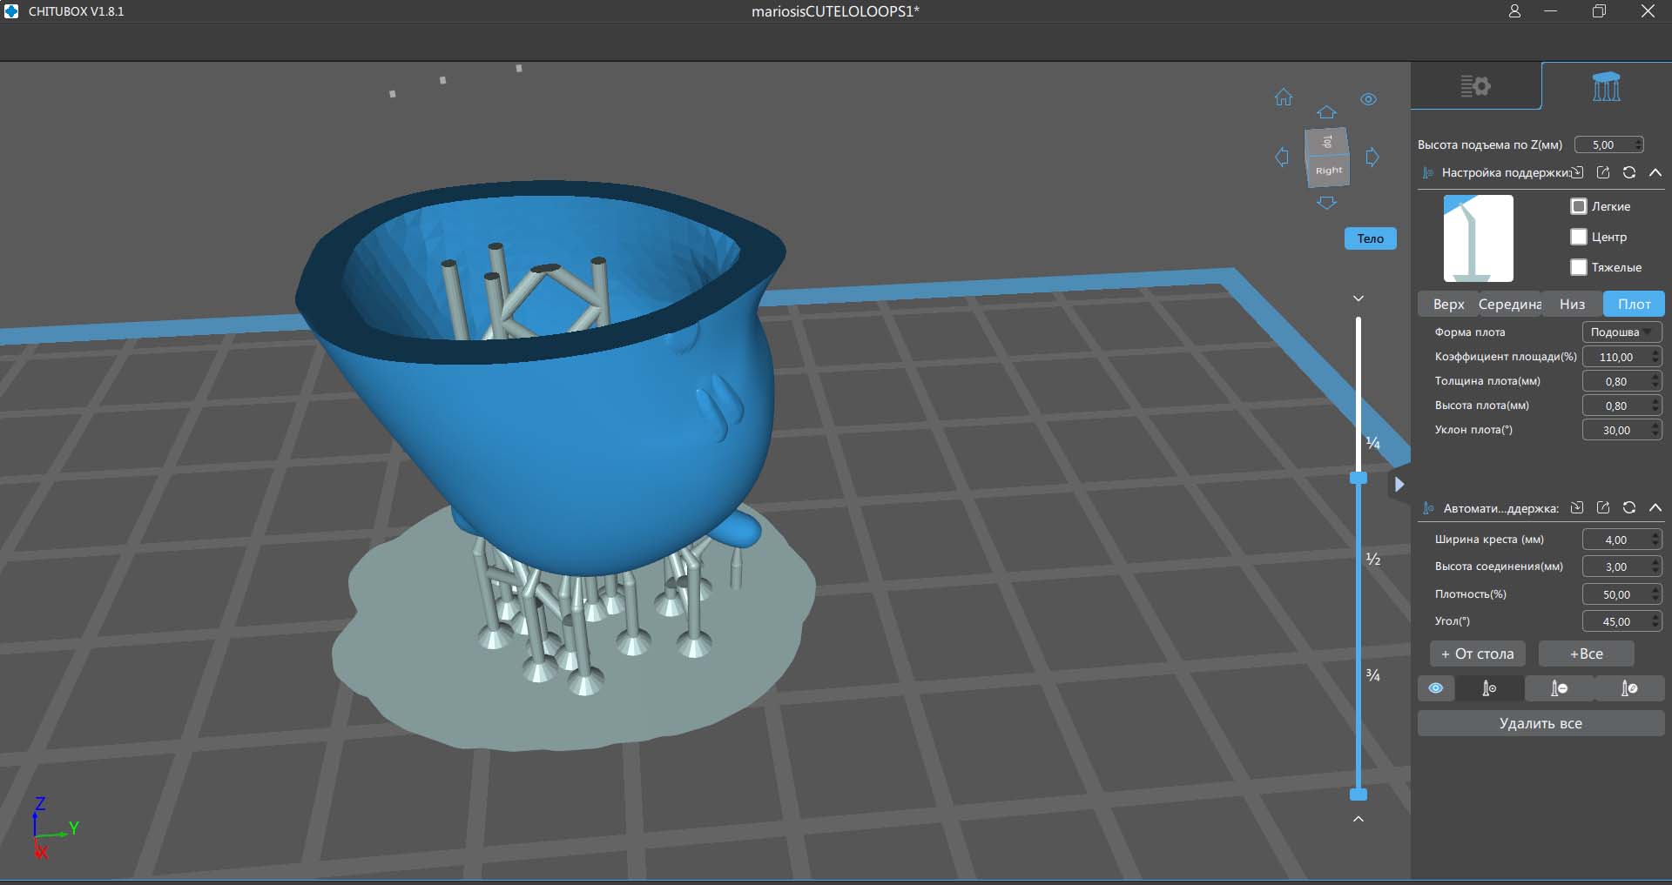Screen dimensions: 1672x885
Task: Export the auto support settings
Action: [x=1603, y=508]
